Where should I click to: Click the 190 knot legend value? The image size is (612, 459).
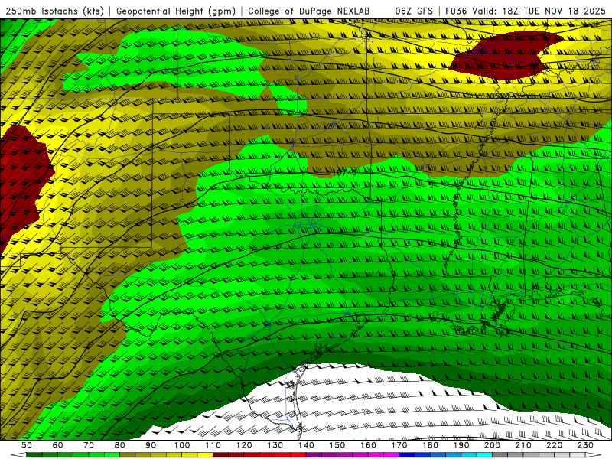pyautogui.click(x=461, y=445)
